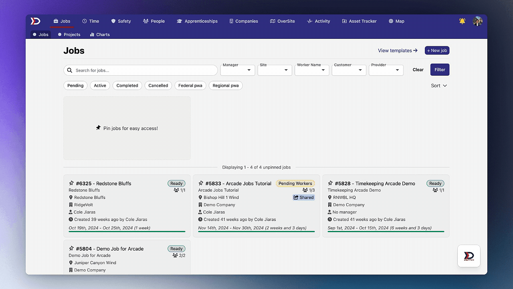Image resolution: width=513 pixels, height=289 pixels.
Task: Toggle the Completed status filter
Action: click(127, 86)
